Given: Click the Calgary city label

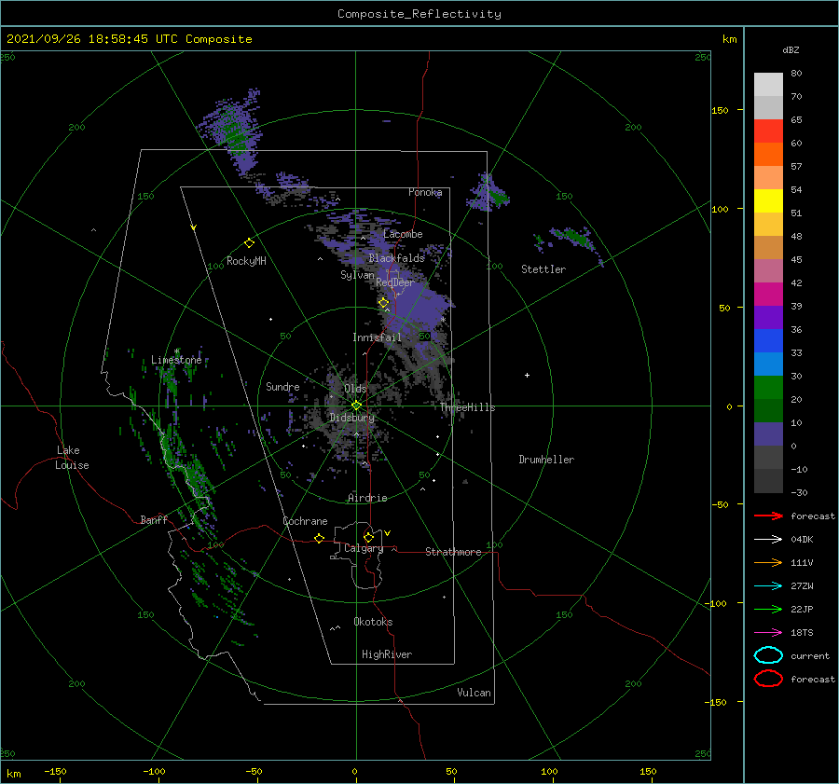Looking at the screenshot, I should (364, 548).
